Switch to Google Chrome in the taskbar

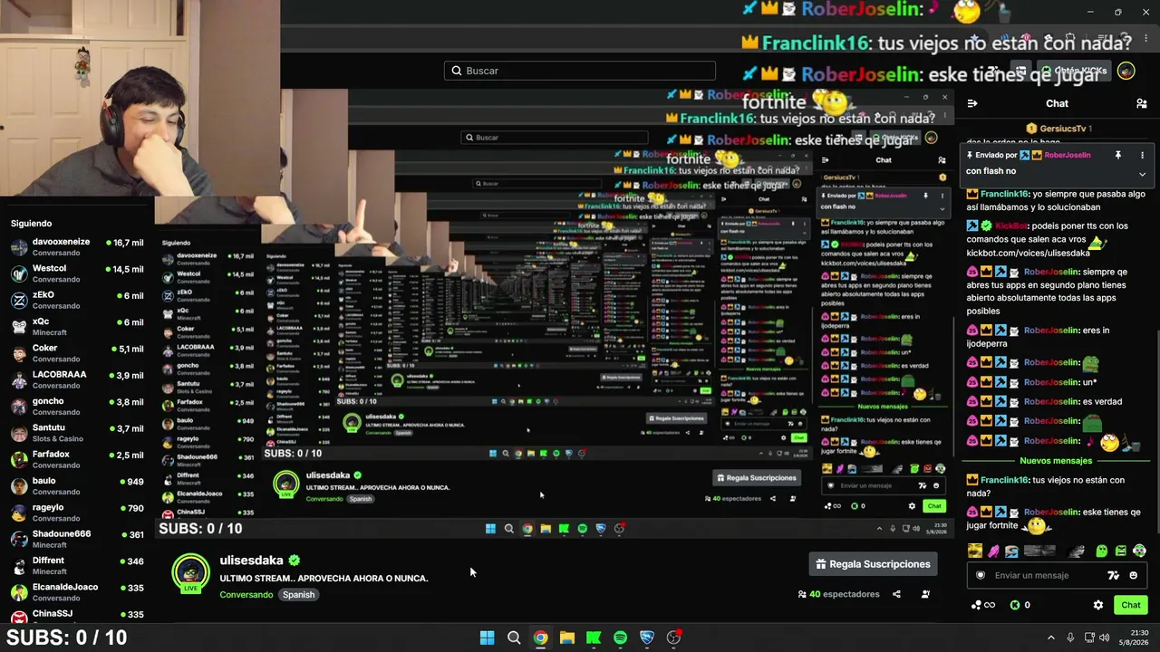click(540, 638)
